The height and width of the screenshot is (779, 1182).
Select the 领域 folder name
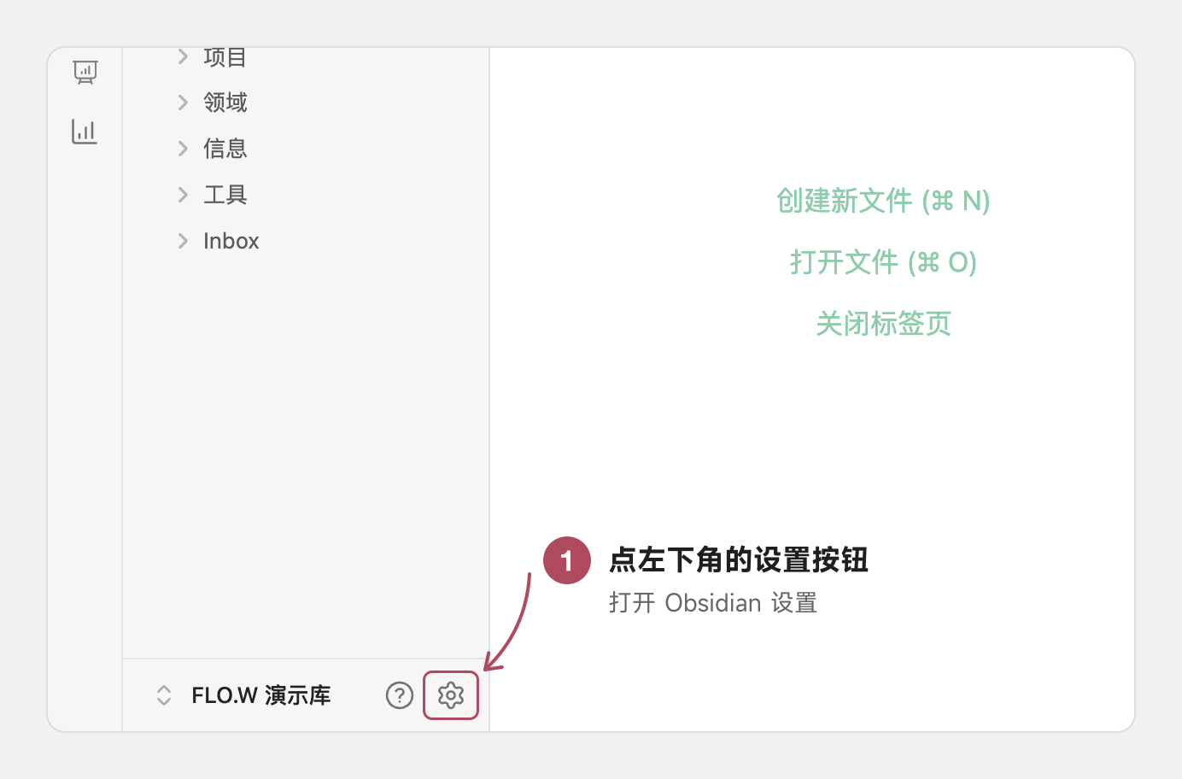point(225,102)
